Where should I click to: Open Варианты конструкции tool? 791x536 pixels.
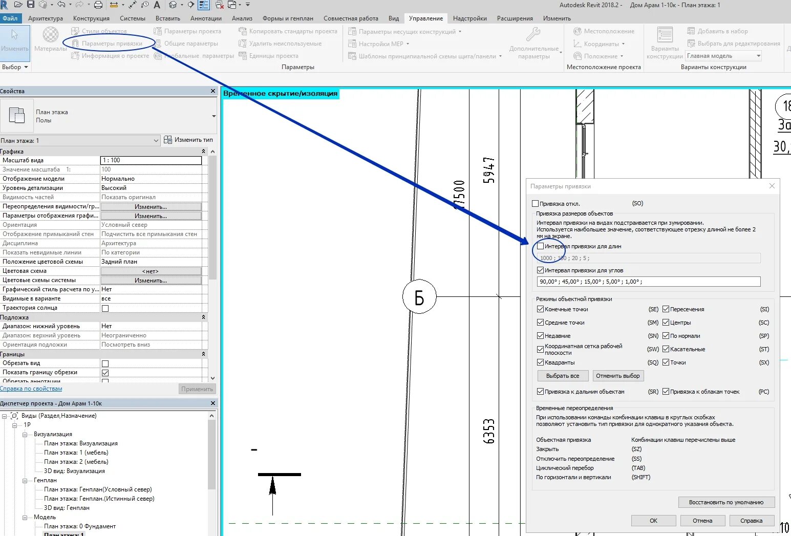tap(665, 42)
